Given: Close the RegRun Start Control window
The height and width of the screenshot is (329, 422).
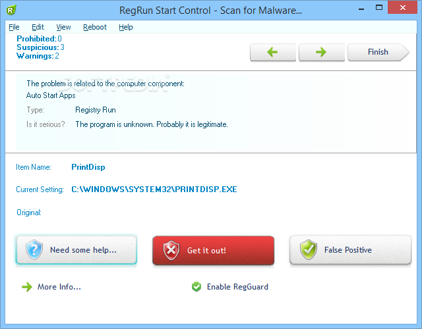Looking at the screenshot, I should pos(402,8).
